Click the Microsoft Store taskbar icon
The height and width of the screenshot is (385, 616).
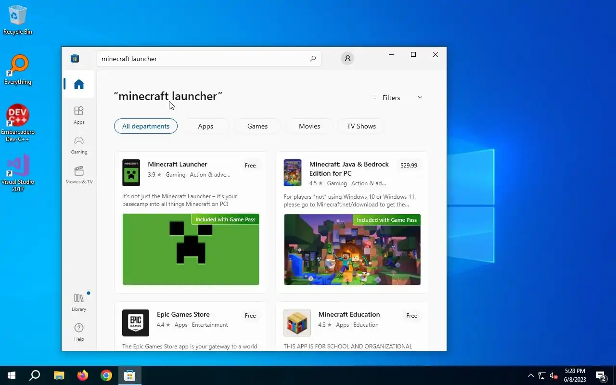pyautogui.click(x=130, y=375)
